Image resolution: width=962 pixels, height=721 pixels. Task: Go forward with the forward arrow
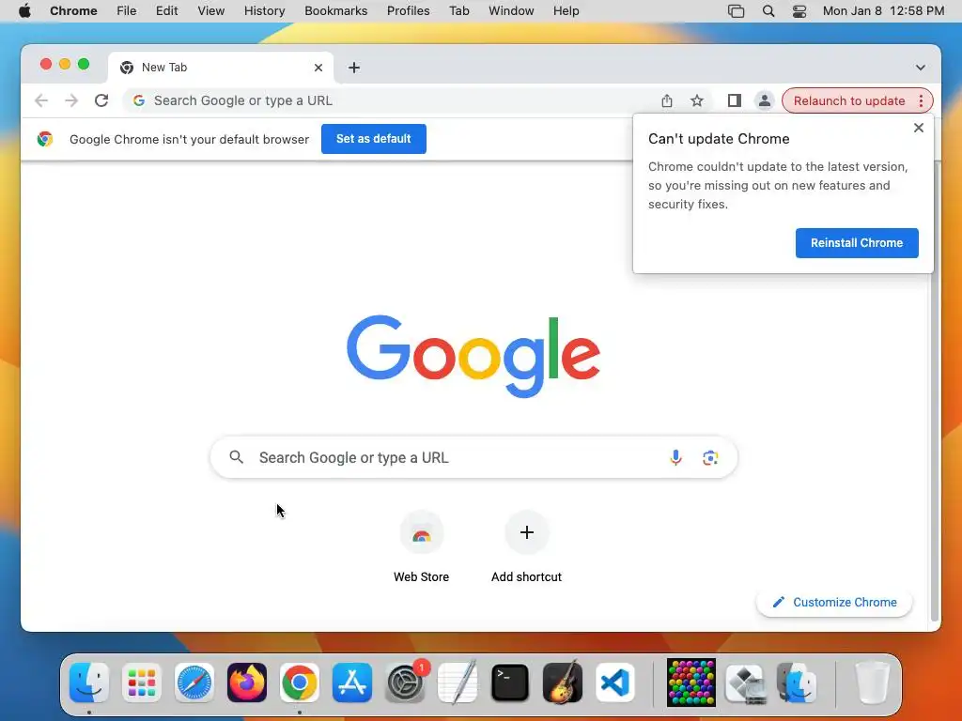pyautogui.click(x=71, y=100)
